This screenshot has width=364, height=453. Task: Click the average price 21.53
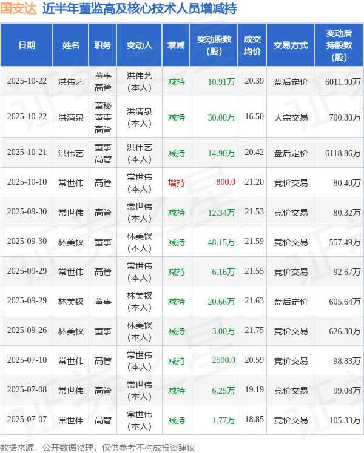click(x=254, y=212)
